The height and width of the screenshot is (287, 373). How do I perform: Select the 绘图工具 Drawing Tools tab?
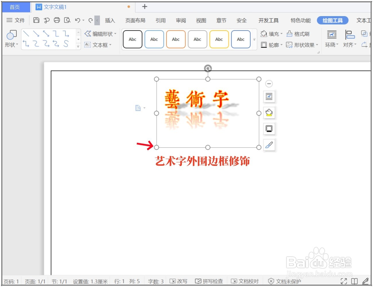tap(333, 20)
